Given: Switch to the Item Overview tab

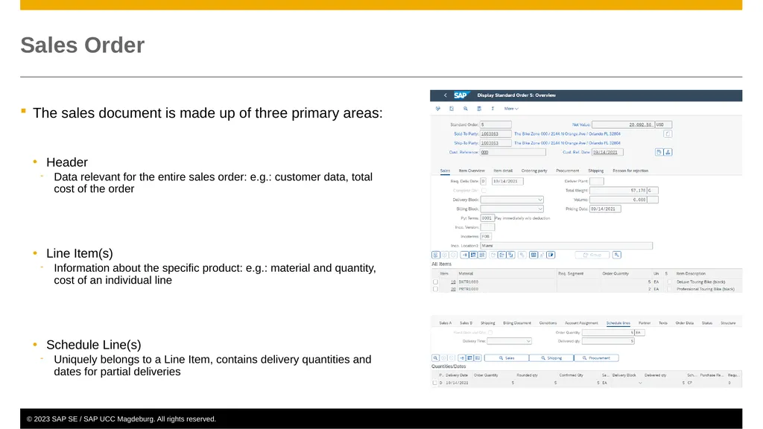Looking at the screenshot, I should point(472,171).
